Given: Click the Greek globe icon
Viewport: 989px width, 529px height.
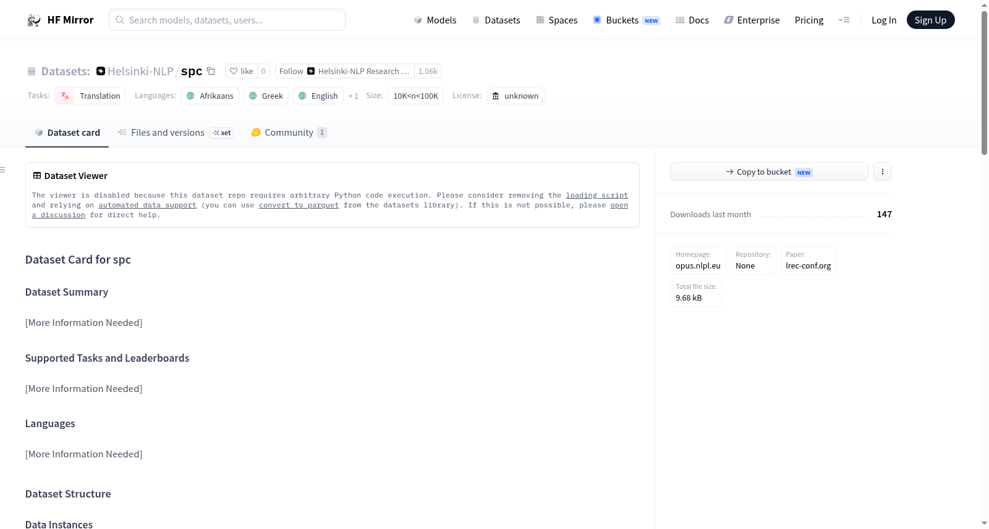Looking at the screenshot, I should pos(253,96).
